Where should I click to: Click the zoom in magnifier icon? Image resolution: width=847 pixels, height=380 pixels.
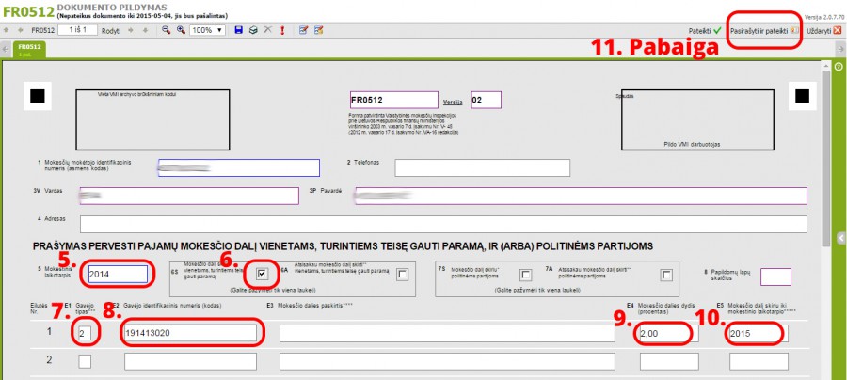click(x=180, y=30)
